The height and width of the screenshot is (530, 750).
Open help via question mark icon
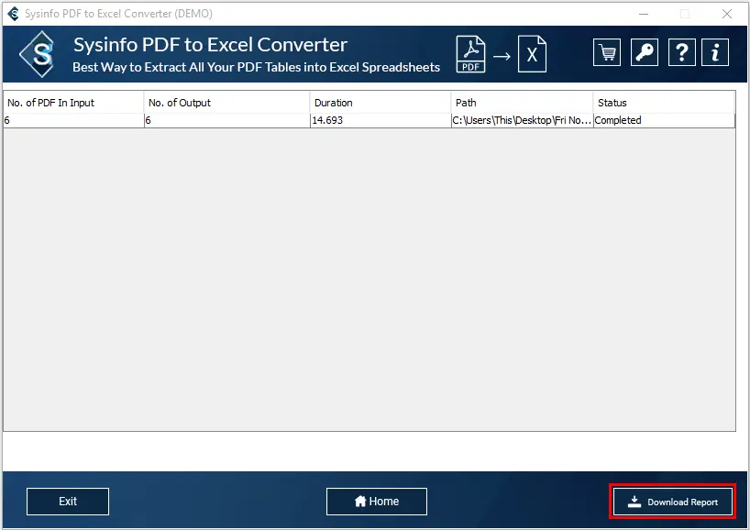[x=681, y=52]
